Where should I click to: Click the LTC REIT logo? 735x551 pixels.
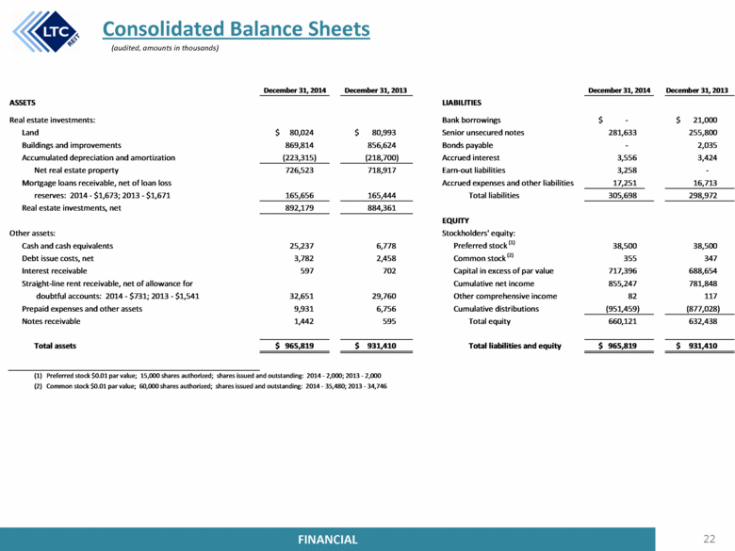tap(46, 31)
